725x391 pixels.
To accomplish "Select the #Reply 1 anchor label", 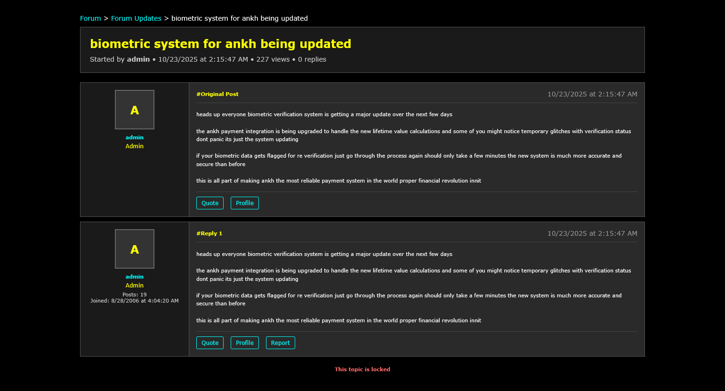I will coord(209,233).
